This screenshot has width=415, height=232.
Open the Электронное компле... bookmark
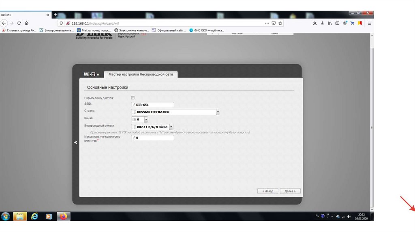132,30
